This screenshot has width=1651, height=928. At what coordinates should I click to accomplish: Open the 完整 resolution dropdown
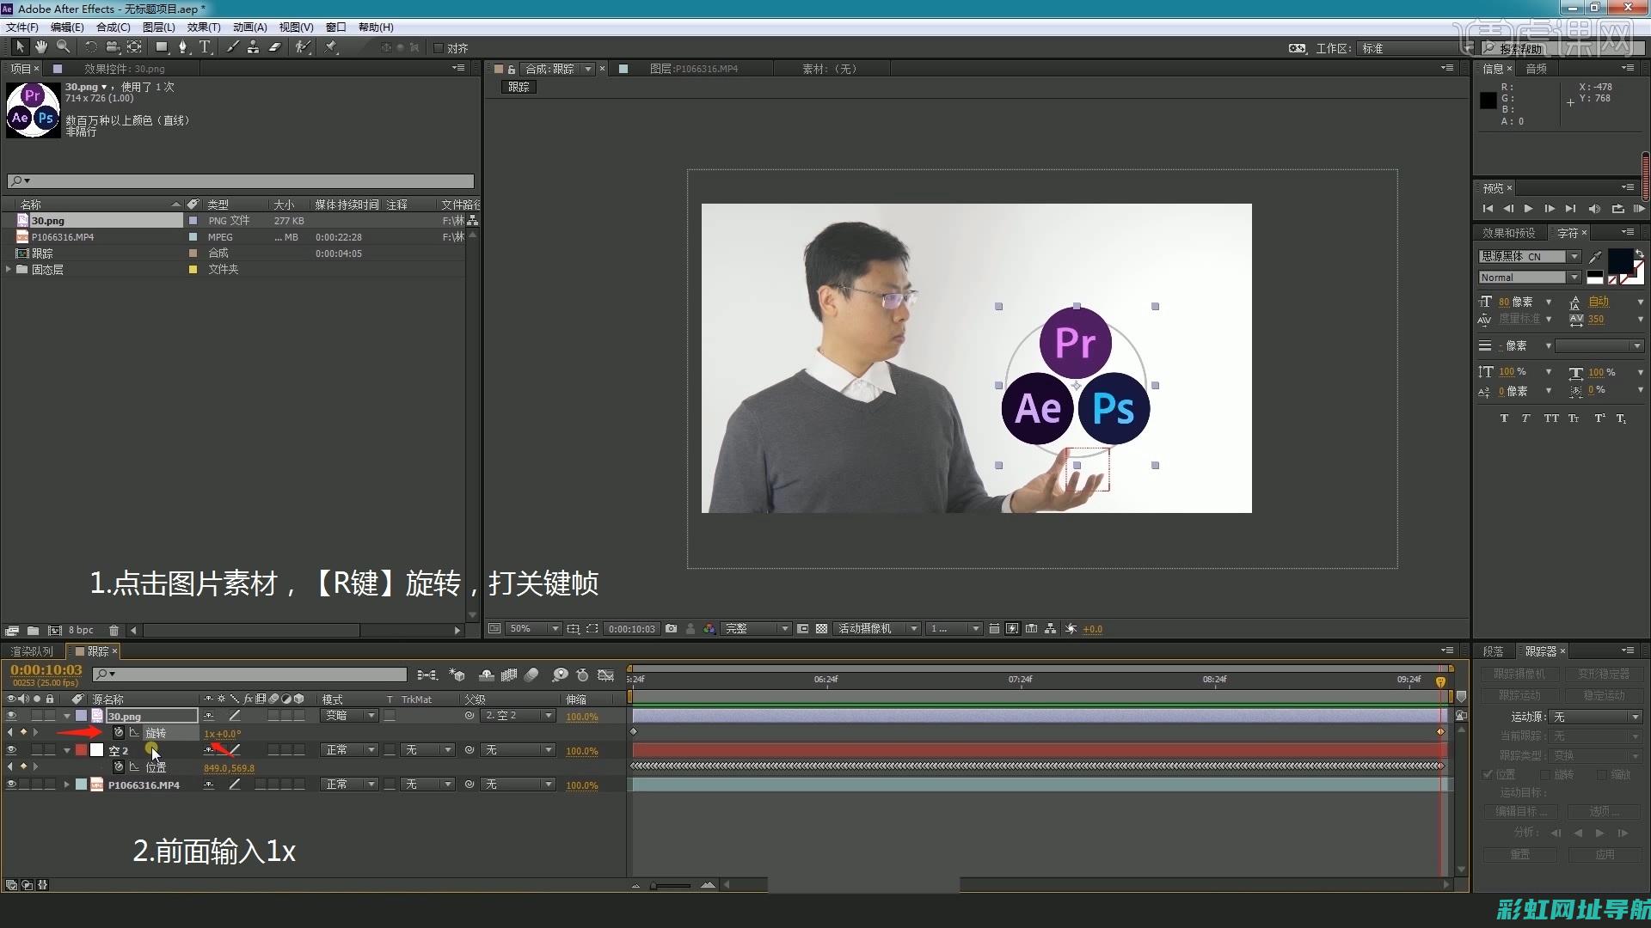tap(755, 629)
